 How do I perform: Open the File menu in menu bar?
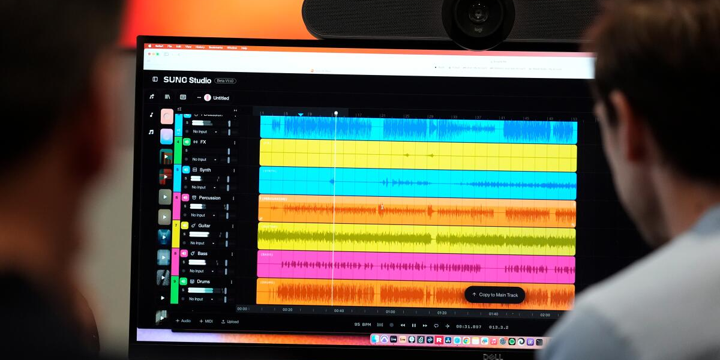tap(170, 46)
